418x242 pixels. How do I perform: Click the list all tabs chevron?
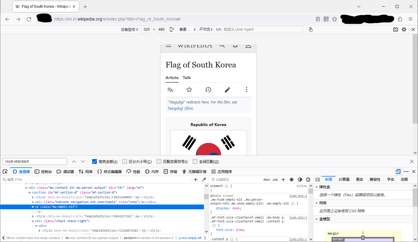359,7
